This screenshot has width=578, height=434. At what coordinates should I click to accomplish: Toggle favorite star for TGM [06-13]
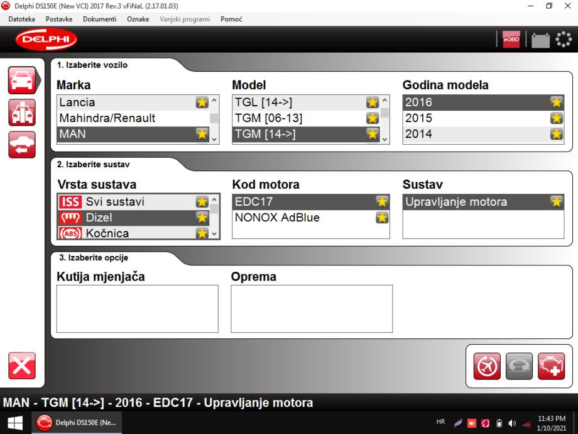373,118
